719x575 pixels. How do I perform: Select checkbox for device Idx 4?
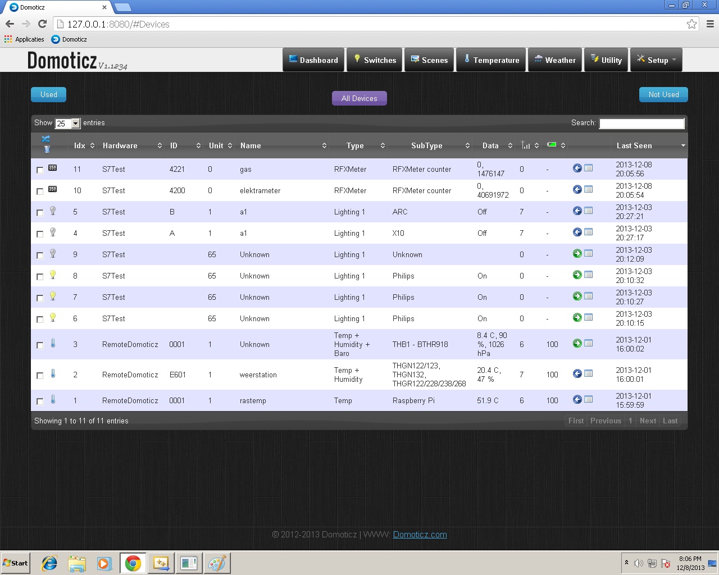pyautogui.click(x=40, y=234)
